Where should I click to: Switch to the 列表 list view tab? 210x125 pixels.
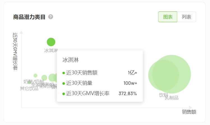(186, 17)
